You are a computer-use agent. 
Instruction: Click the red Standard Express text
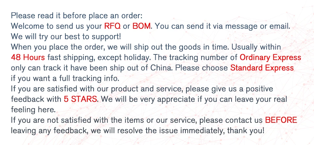[x=262, y=68]
